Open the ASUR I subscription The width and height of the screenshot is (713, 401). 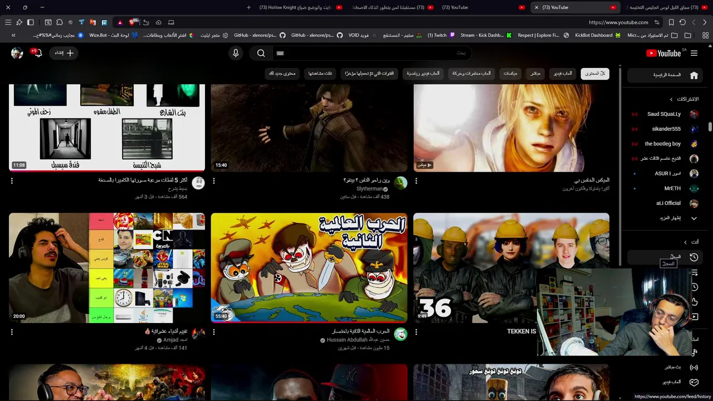click(666, 173)
